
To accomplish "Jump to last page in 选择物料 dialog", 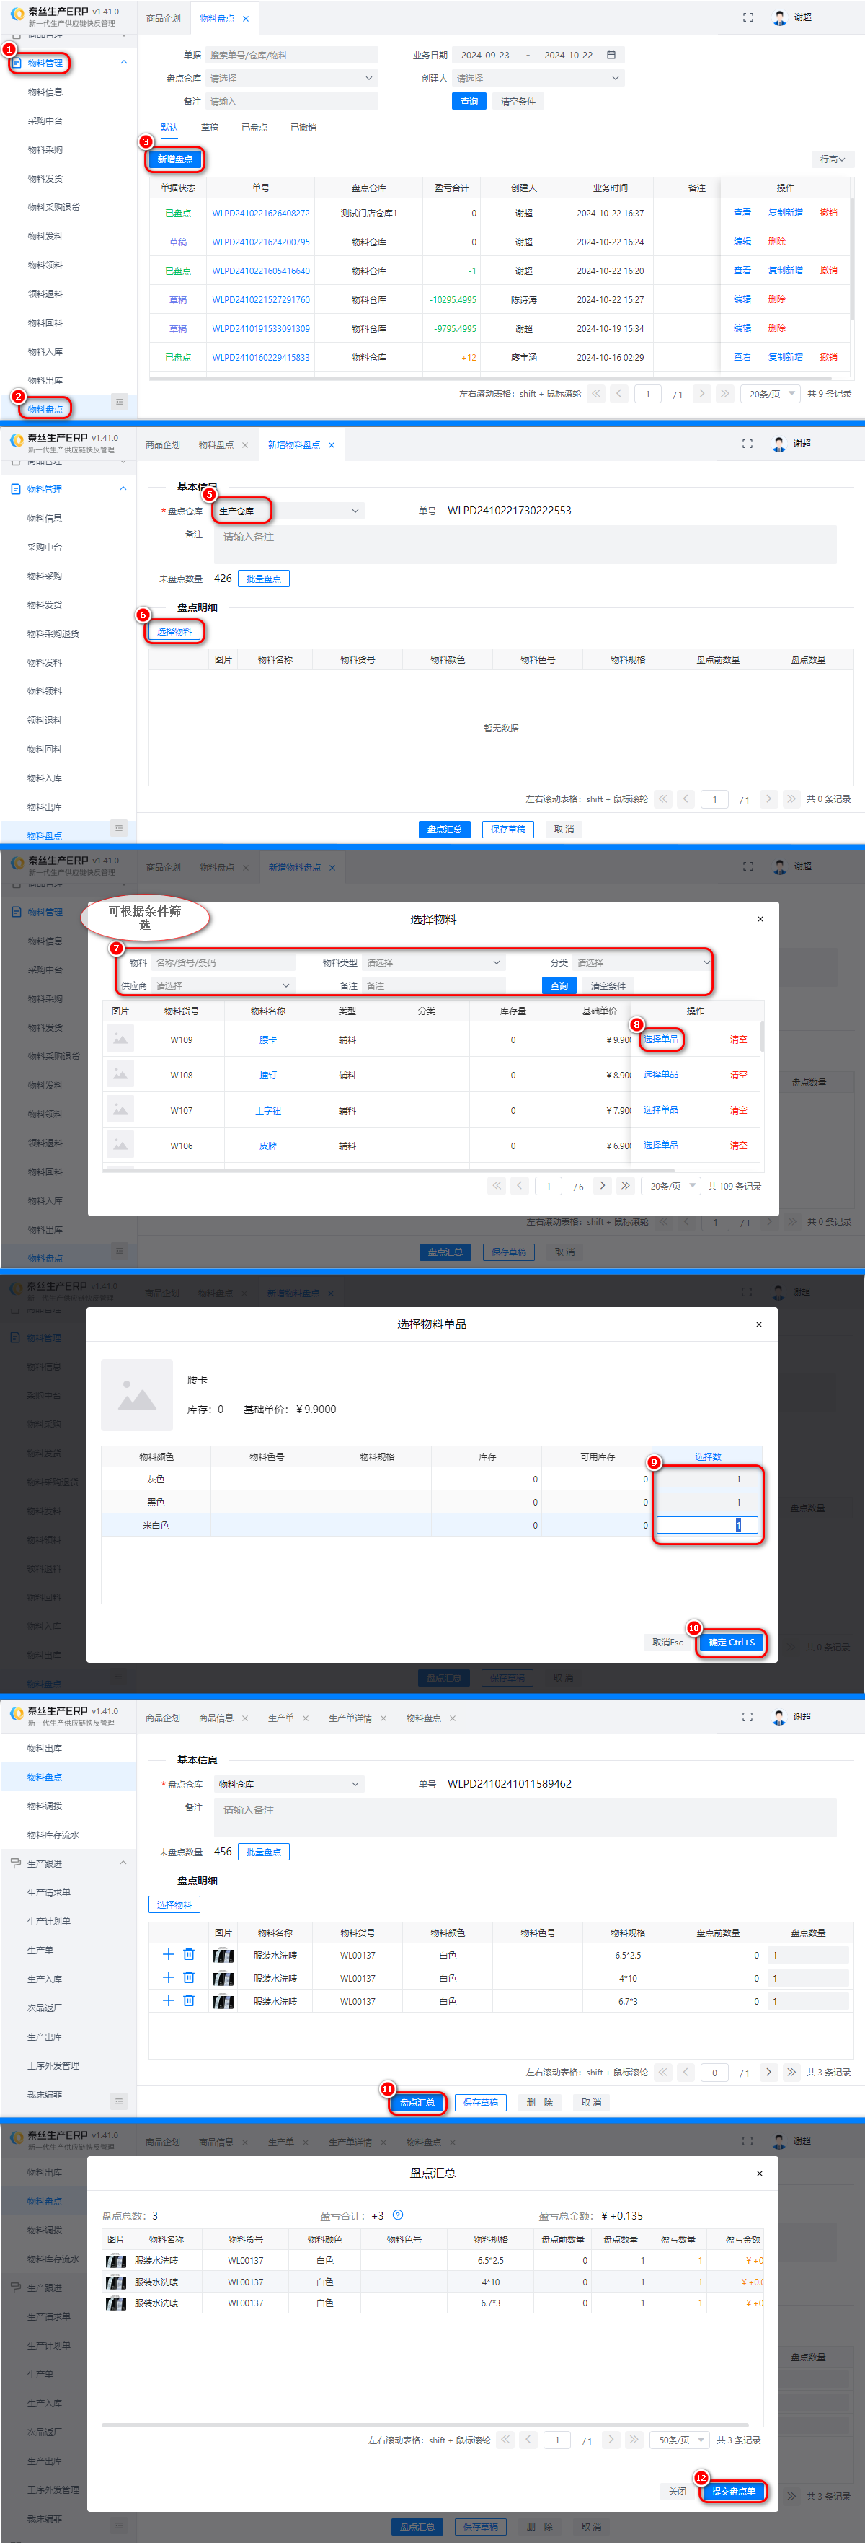I will (625, 1185).
